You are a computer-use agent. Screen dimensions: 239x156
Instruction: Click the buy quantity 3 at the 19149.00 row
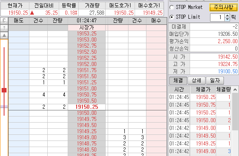(x=124, y=137)
